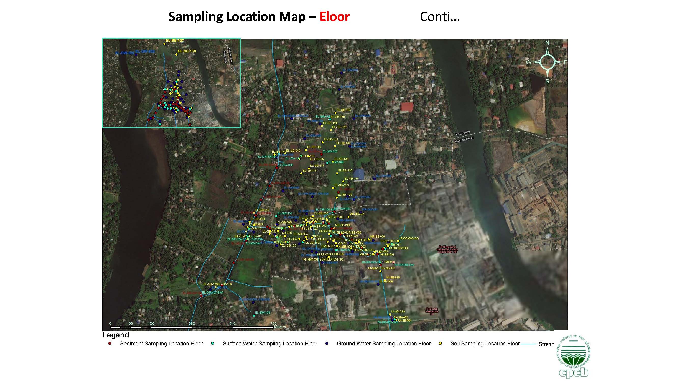Click the 'MR-SB-001' soil label

coord(357,214)
